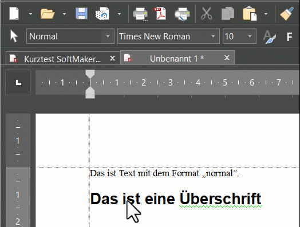Image resolution: width=300 pixels, height=227 pixels.
Task: Expand the paragraph style dropdown
Action: point(108,36)
